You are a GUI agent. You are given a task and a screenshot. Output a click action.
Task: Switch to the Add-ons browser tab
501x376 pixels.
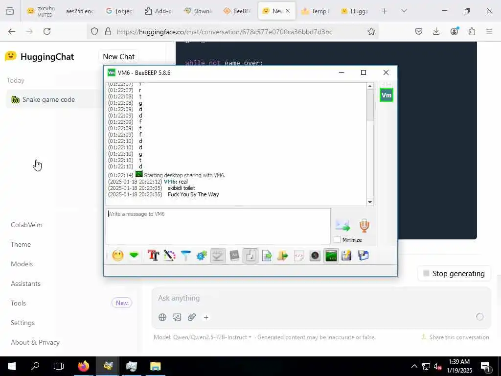(x=159, y=11)
